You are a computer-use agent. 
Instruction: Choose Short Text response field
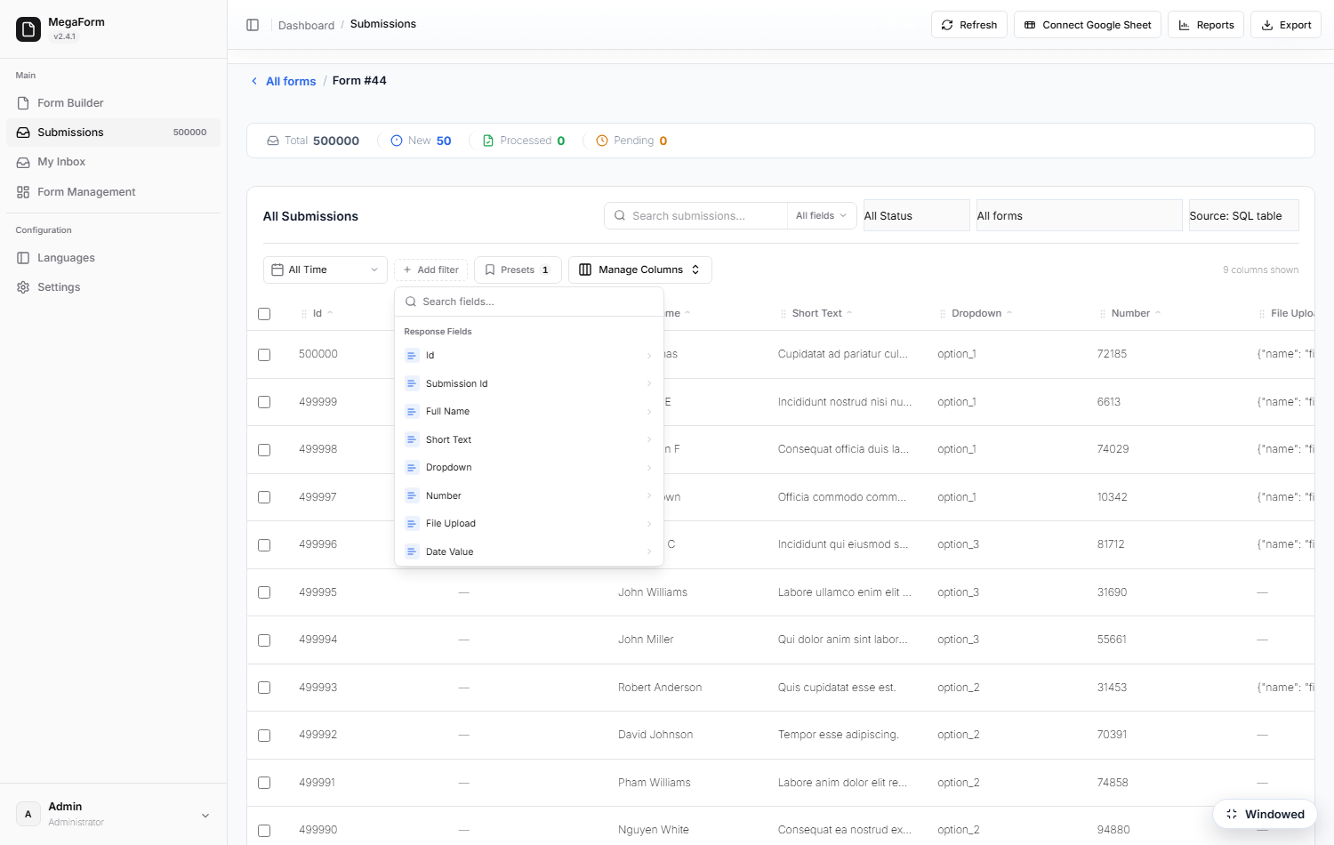(x=529, y=439)
